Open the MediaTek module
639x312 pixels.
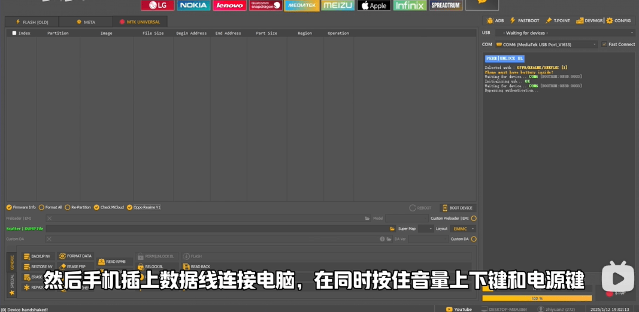pyautogui.click(x=302, y=5)
